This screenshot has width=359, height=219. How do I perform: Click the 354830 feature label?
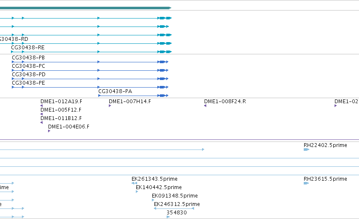[176, 213]
